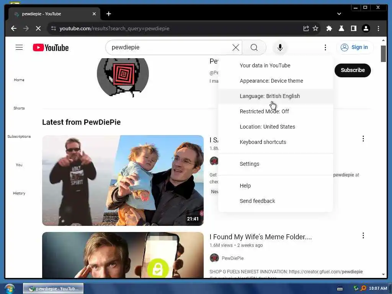Open video title I Found My Wife's Meme Folder
392x294 pixels.
pos(260,237)
